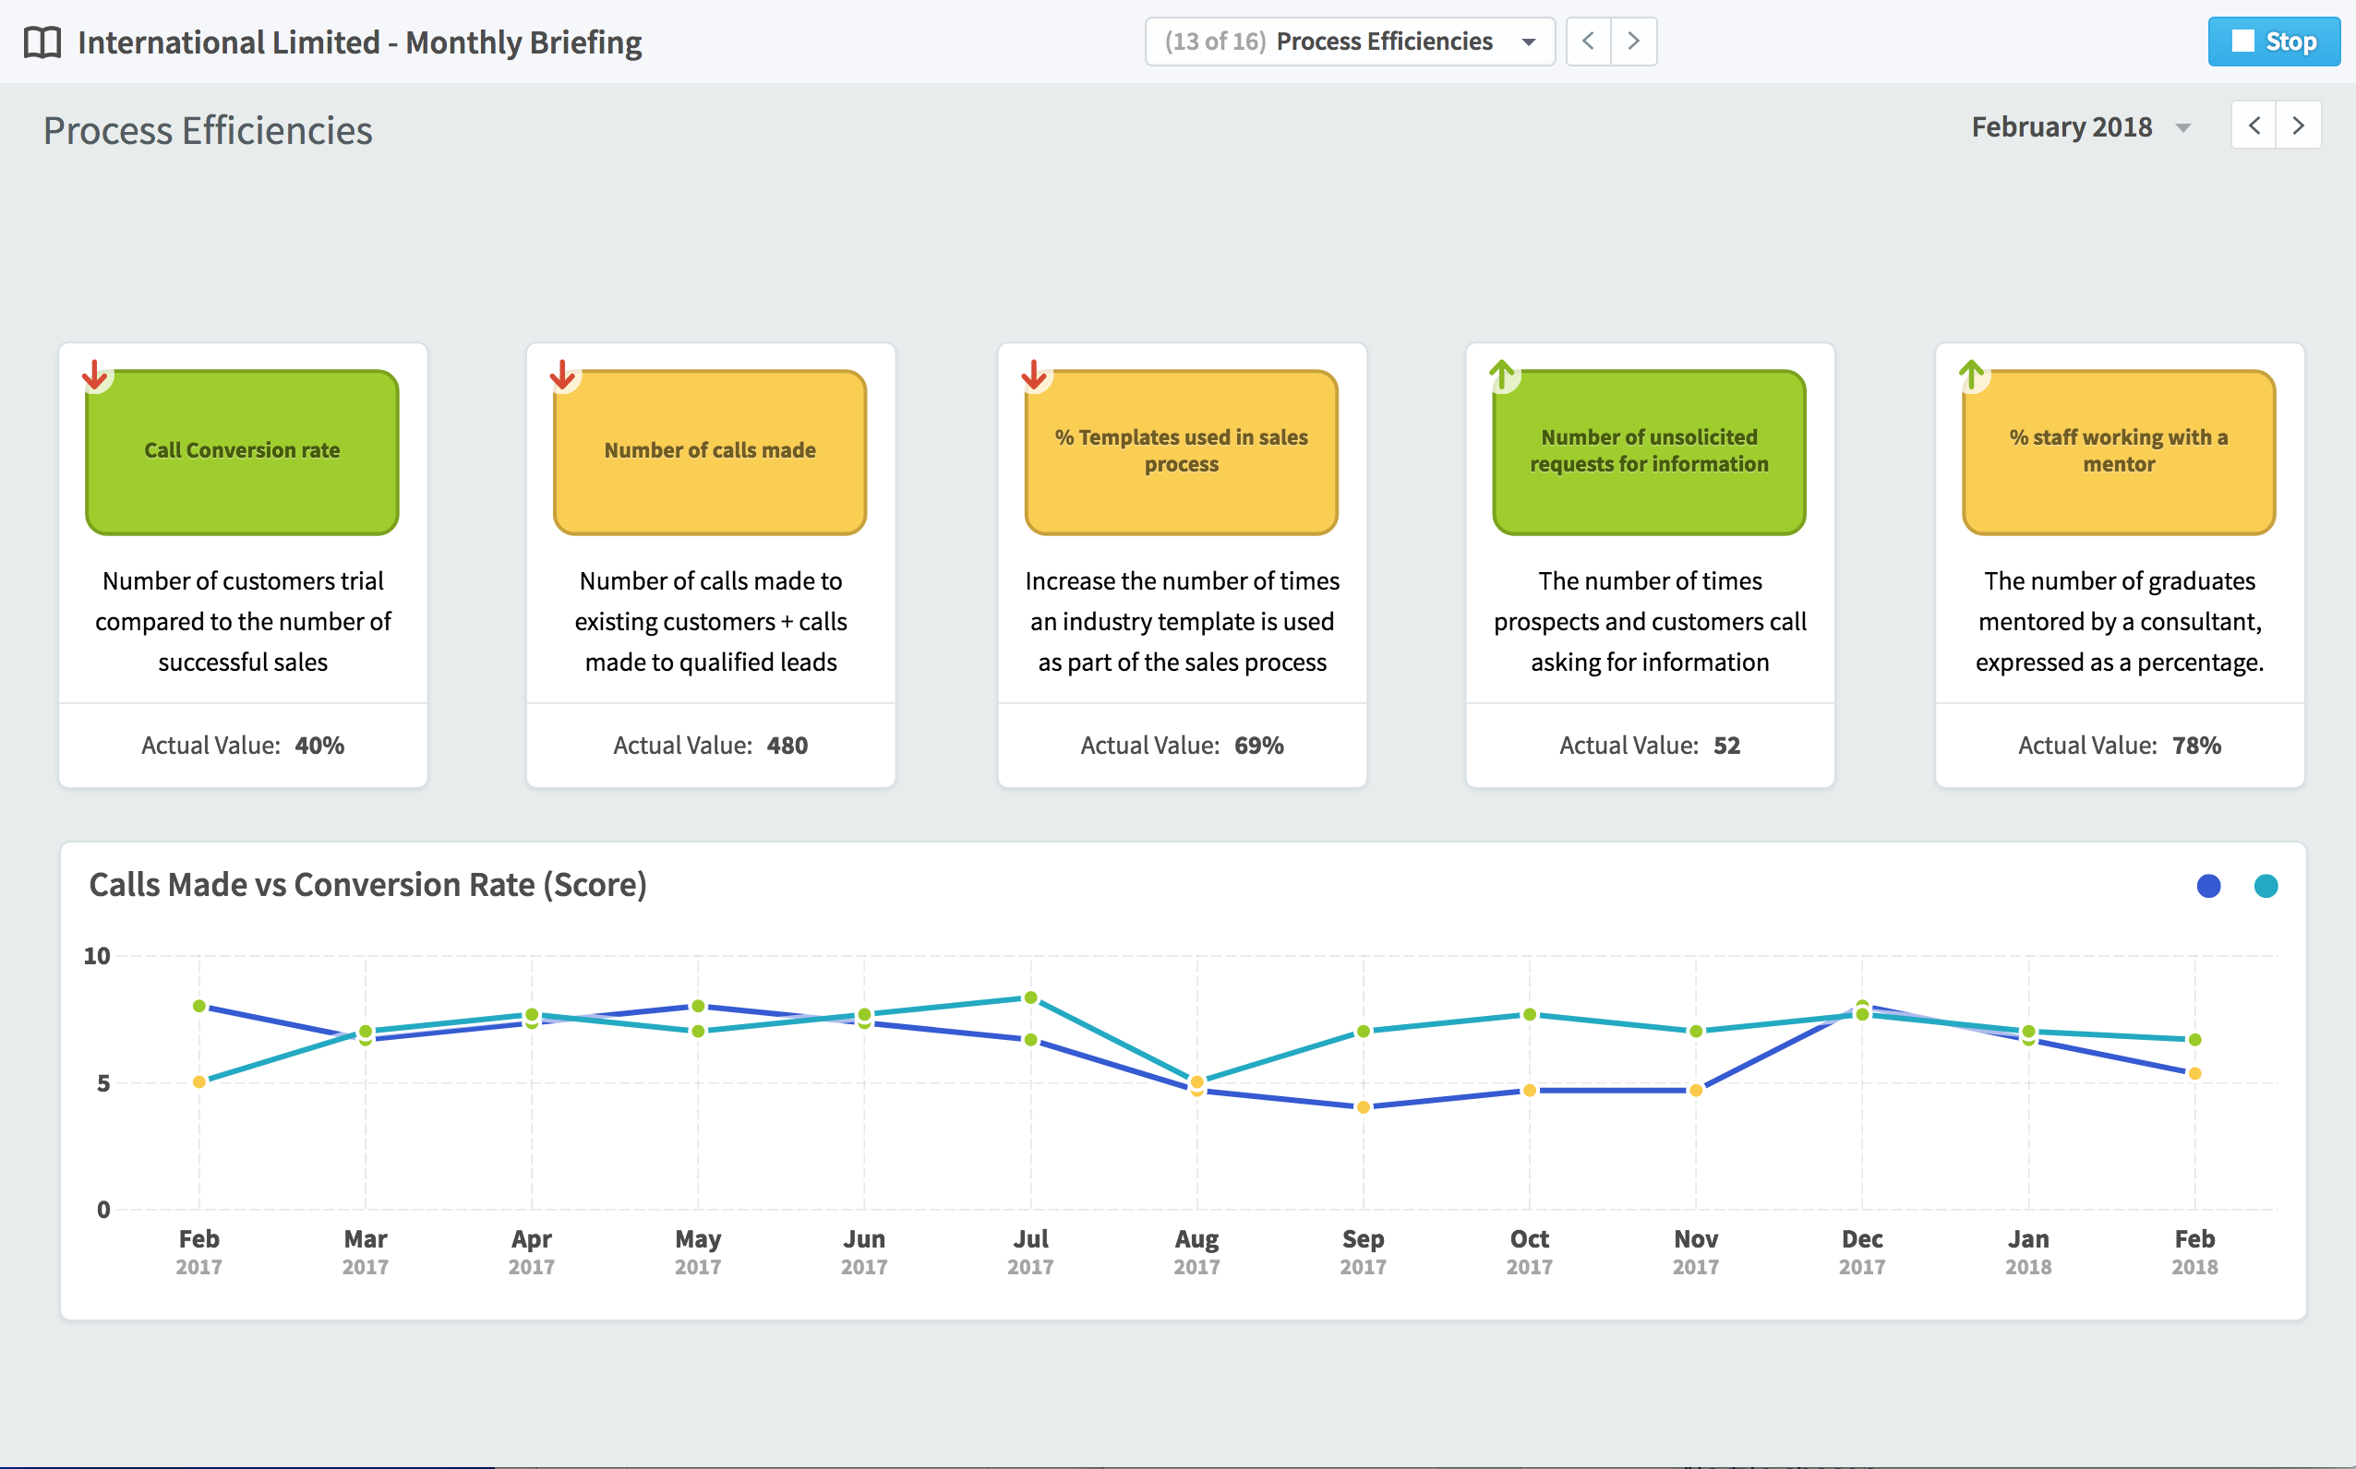The height and width of the screenshot is (1469, 2356).
Task: Click red down arrow on Call Conversion rate
Action: click(94, 375)
